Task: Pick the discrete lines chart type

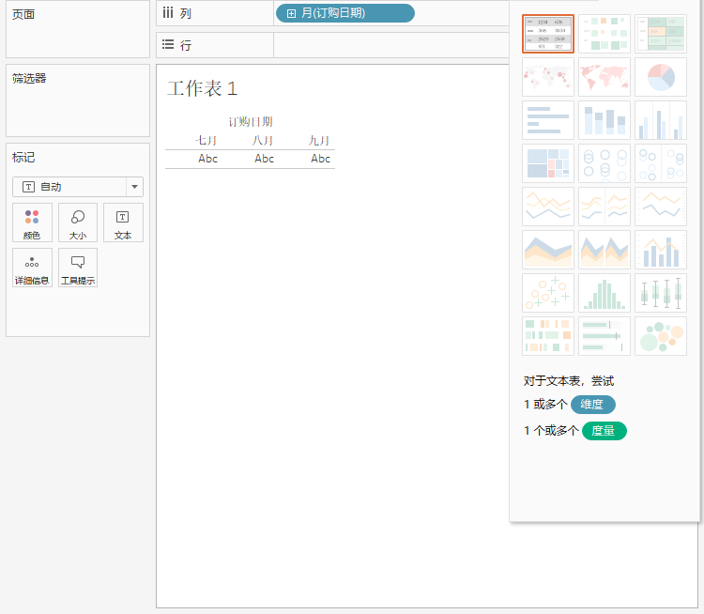Action: tap(605, 207)
